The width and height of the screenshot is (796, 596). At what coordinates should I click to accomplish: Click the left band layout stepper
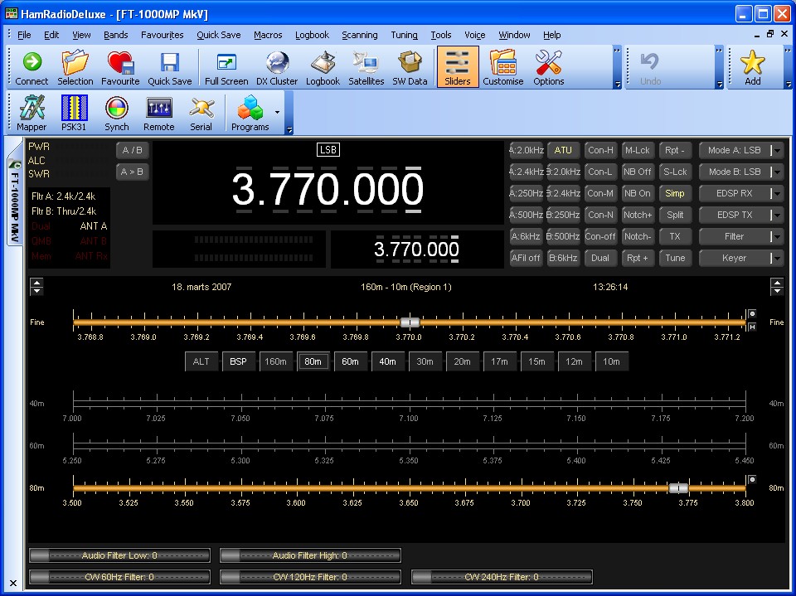tap(36, 287)
